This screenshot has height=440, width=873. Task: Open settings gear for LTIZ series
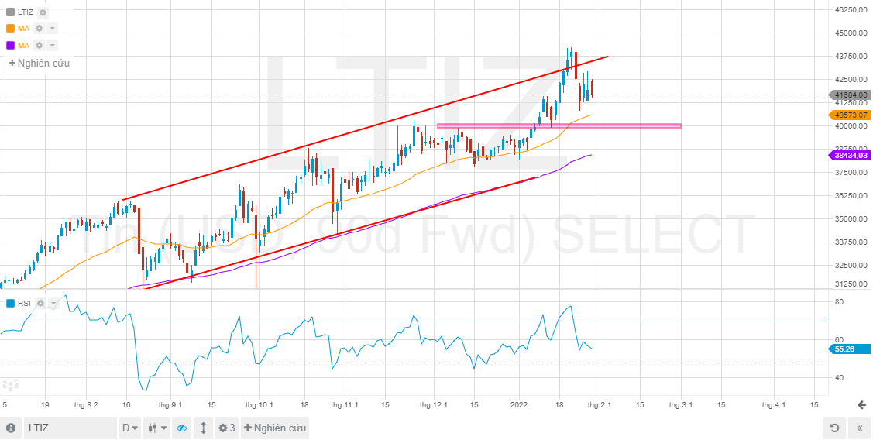(43, 12)
